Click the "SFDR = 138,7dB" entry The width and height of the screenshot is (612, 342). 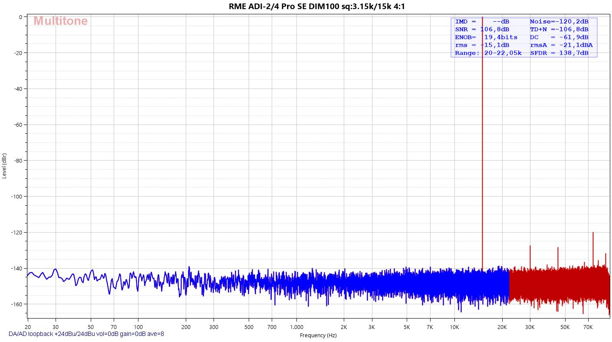559,53
